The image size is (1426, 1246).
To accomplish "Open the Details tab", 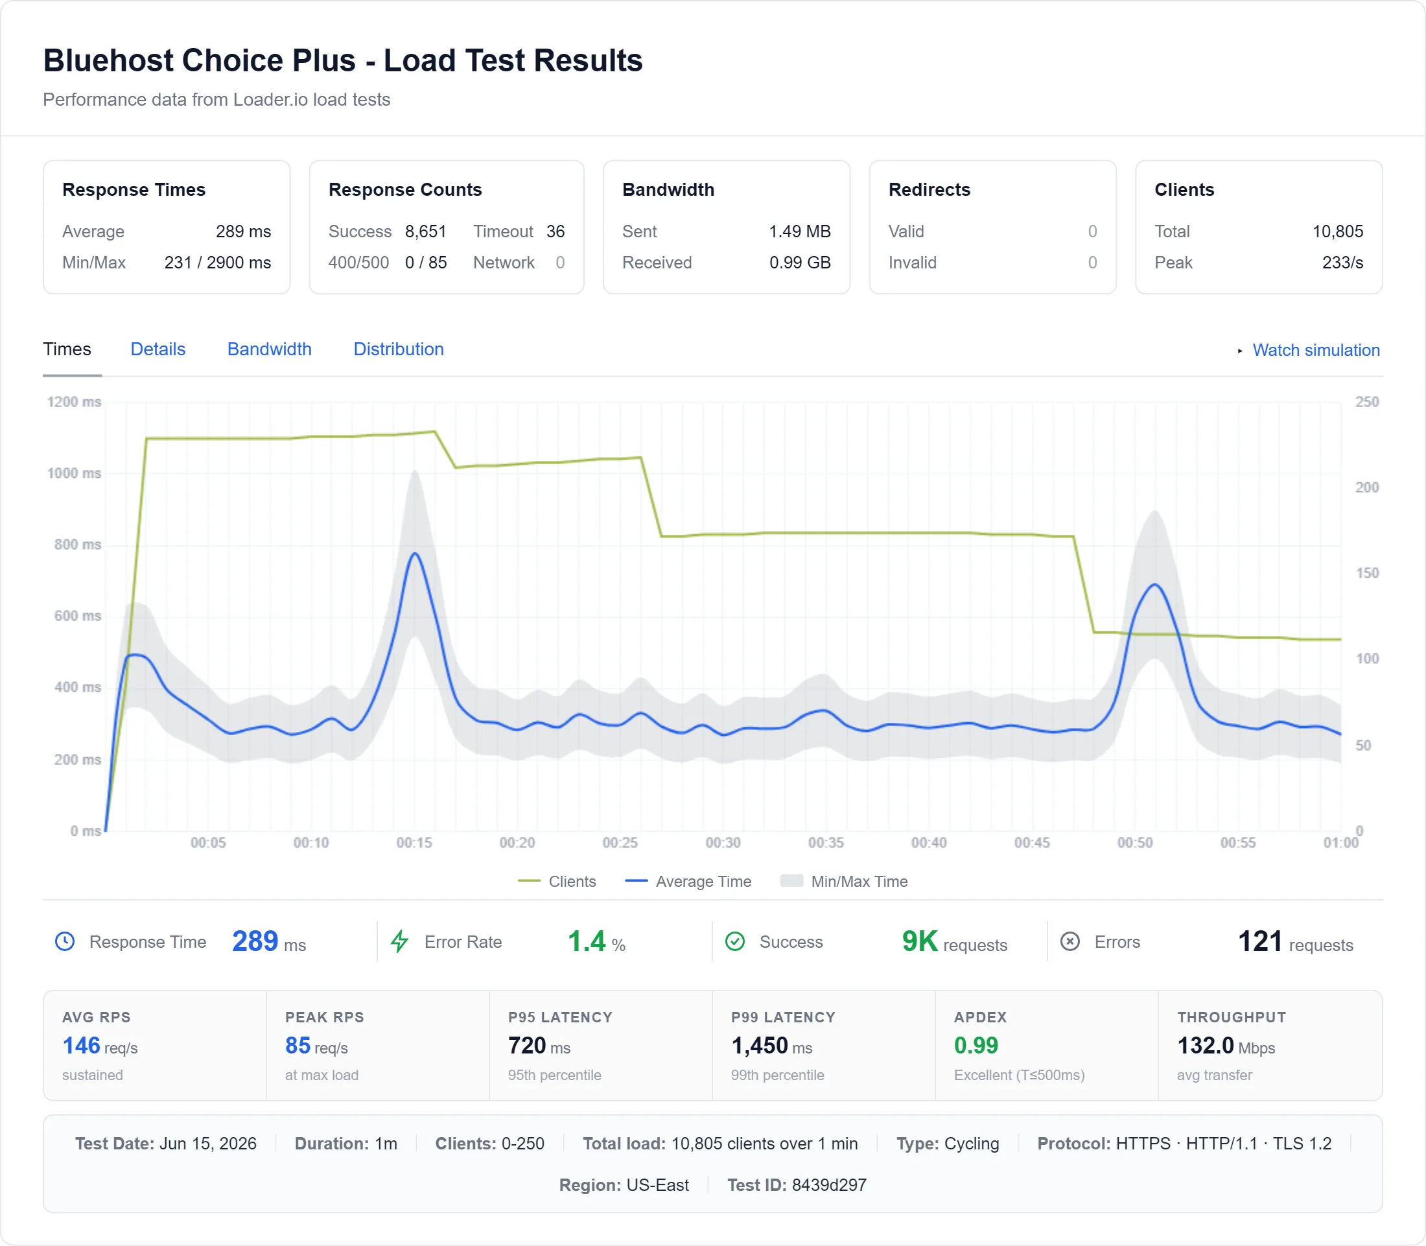I will click(x=158, y=349).
